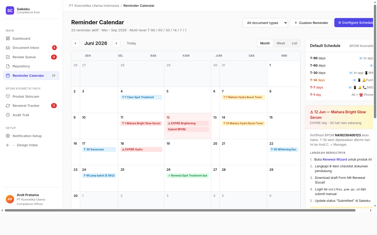Viewport: 377px width, 235px height.
Task: Switch to Week view tab
Action: click(x=281, y=43)
